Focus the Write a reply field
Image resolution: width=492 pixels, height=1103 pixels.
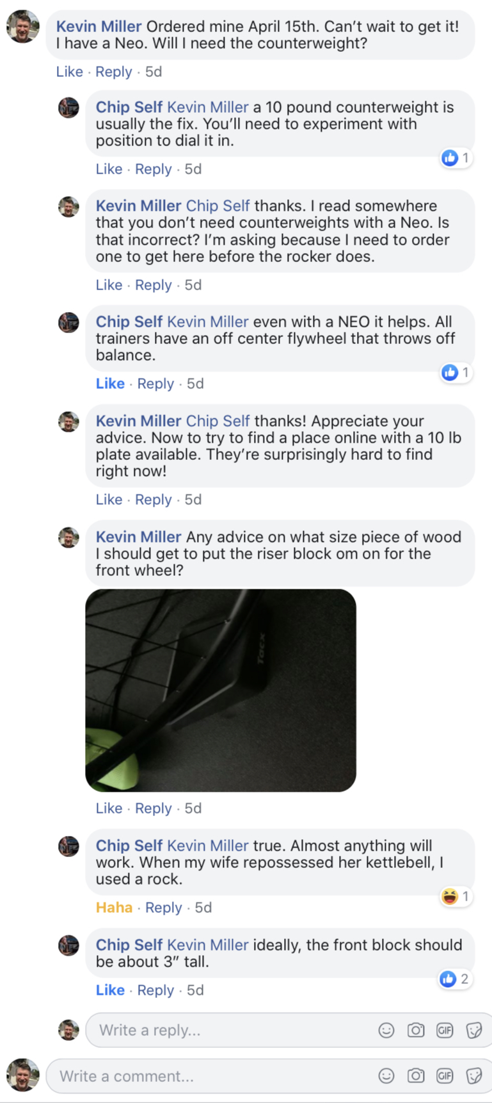pos(232,1030)
